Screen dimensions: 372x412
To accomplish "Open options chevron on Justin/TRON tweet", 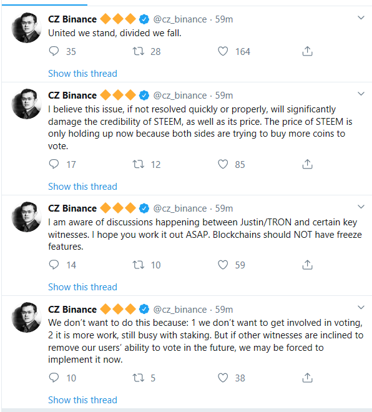I will coord(361,207).
